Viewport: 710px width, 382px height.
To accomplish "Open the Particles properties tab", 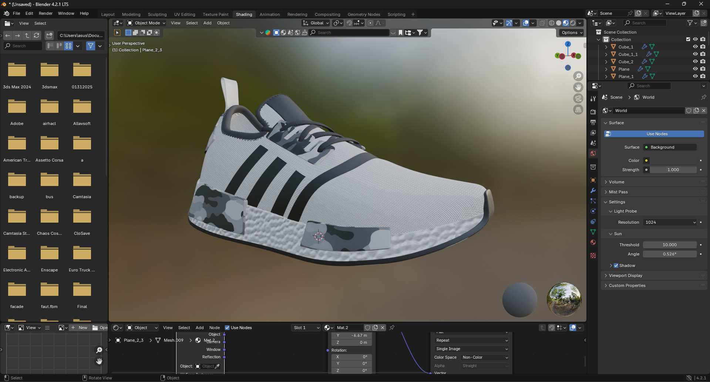I will (593, 201).
